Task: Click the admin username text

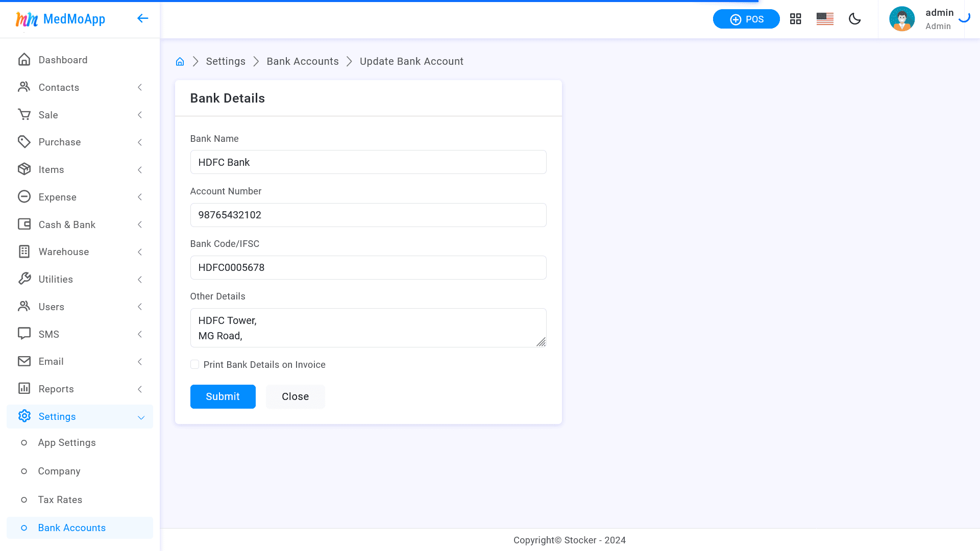Action: pyautogui.click(x=939, y=13)
